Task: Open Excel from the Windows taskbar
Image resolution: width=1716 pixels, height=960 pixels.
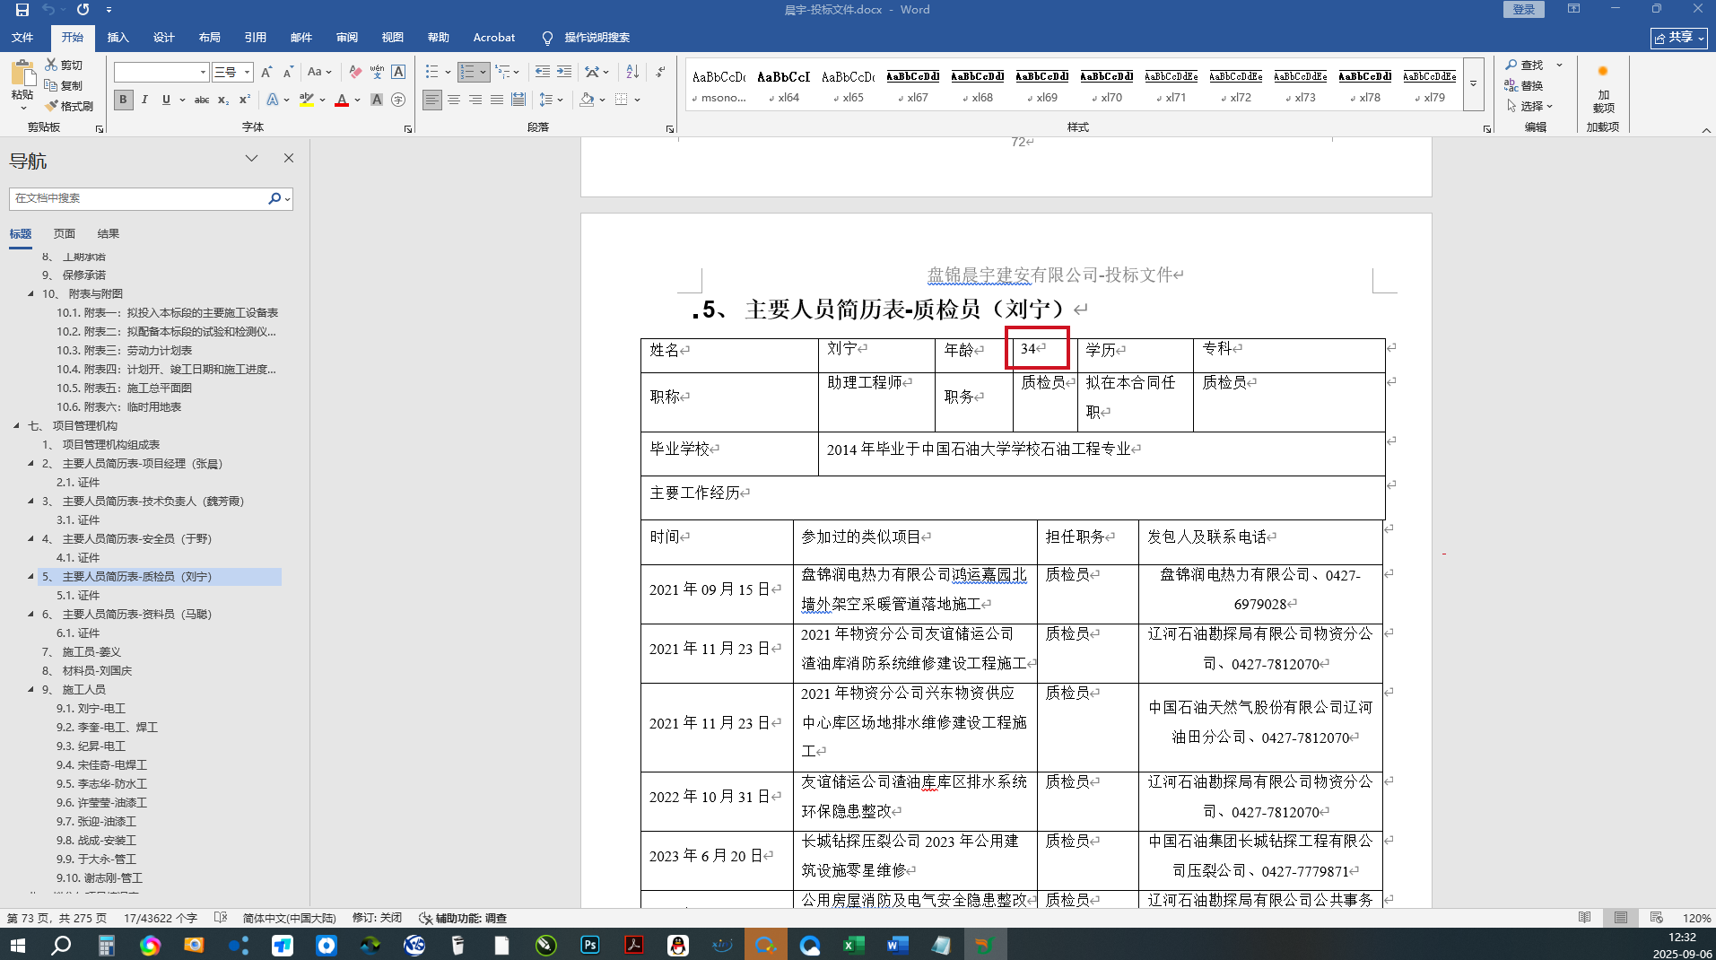Action: [853, 945]
